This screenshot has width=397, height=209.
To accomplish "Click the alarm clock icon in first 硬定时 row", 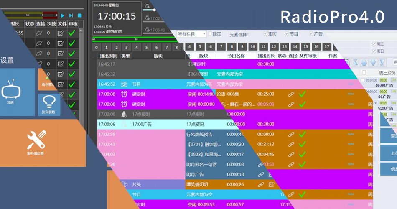I will [124, 94].
